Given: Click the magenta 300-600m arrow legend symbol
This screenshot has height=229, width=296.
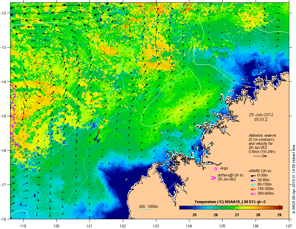Looking at the screenshot, I should 253,194.
